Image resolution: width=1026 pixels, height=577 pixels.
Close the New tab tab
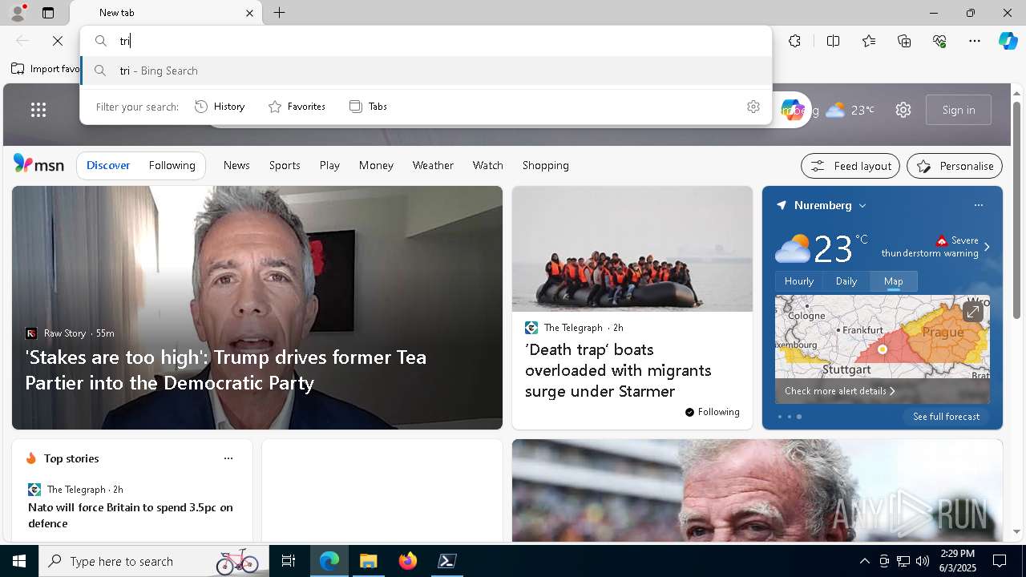[249, 13]
